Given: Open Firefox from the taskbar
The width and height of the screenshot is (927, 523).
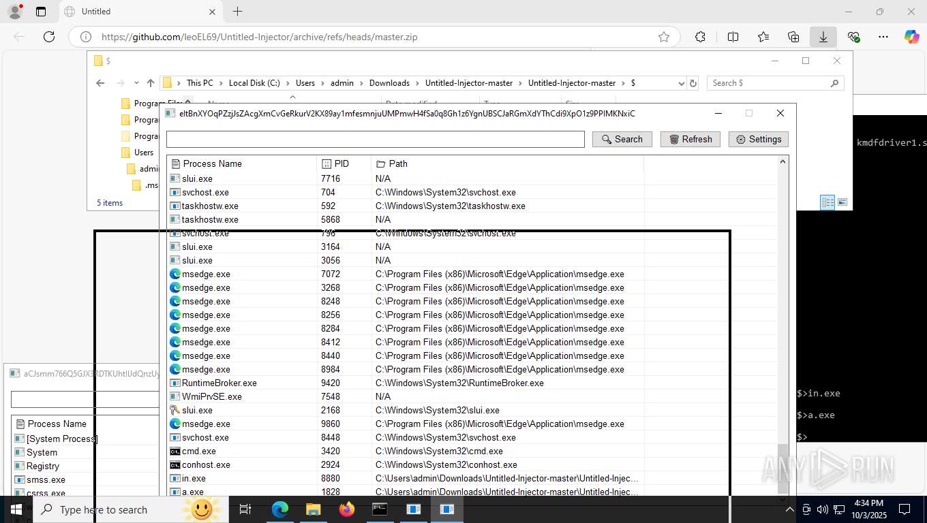Looking at the screenshot, I should (x=347, y=509).
